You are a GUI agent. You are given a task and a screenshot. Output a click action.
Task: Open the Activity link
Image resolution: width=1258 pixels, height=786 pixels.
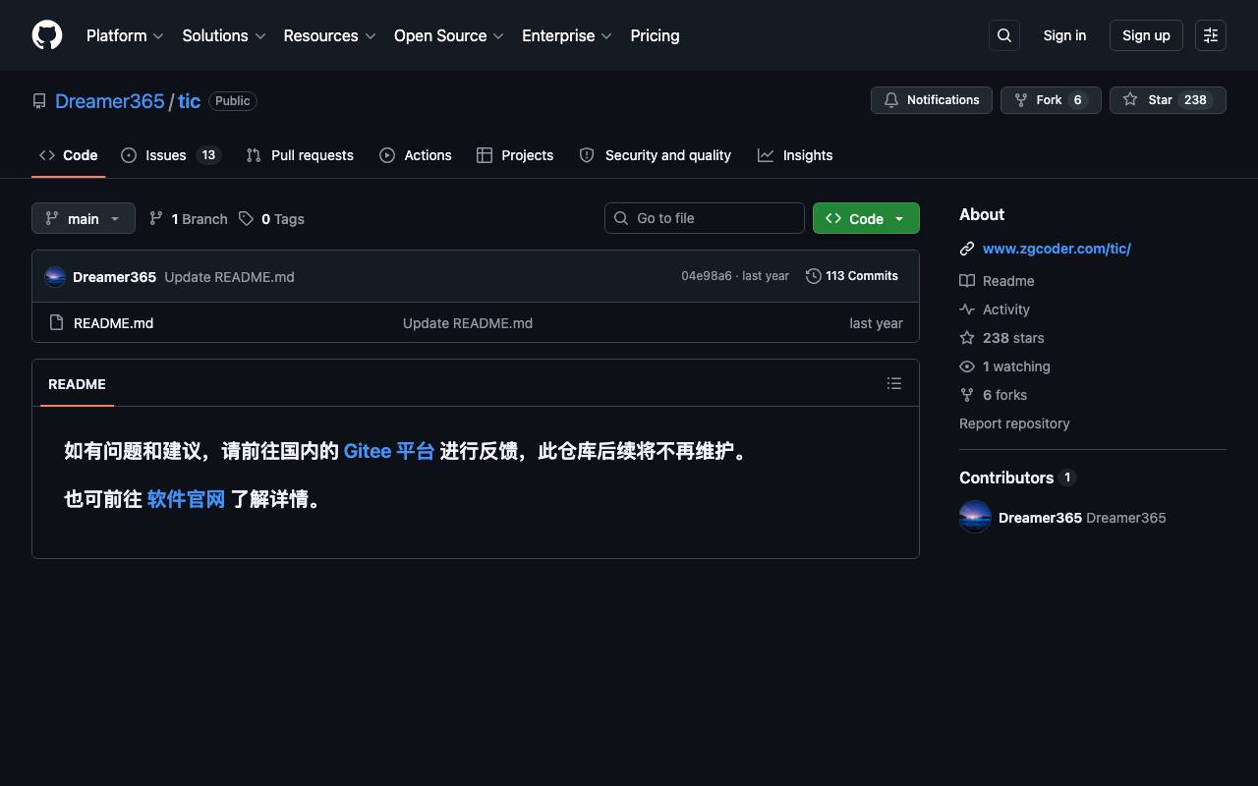pos(995,309)
